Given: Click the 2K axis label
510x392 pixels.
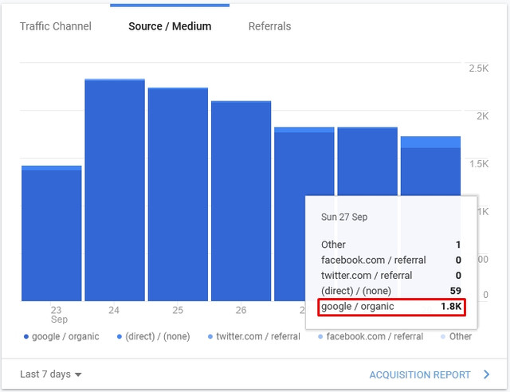Looking at the screenshot, I should (483, 116).
